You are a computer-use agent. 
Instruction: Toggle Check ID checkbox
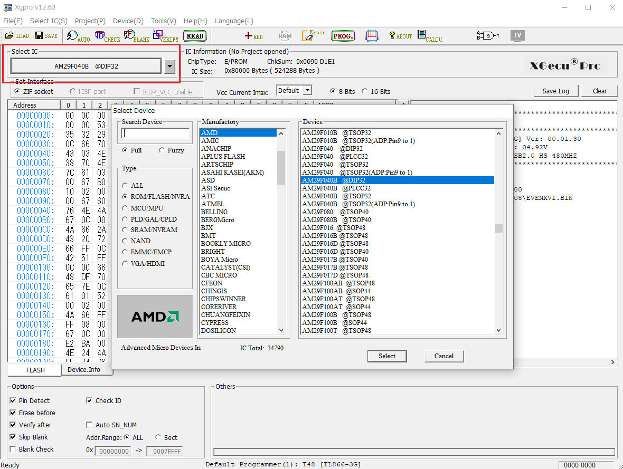pyautogui.click(x=89, y=401)
